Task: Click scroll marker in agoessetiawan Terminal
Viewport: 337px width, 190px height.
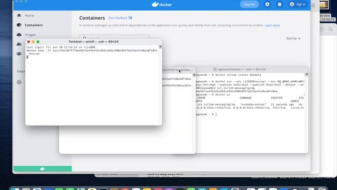Action: pyautogui.click(x=306, y=74)
